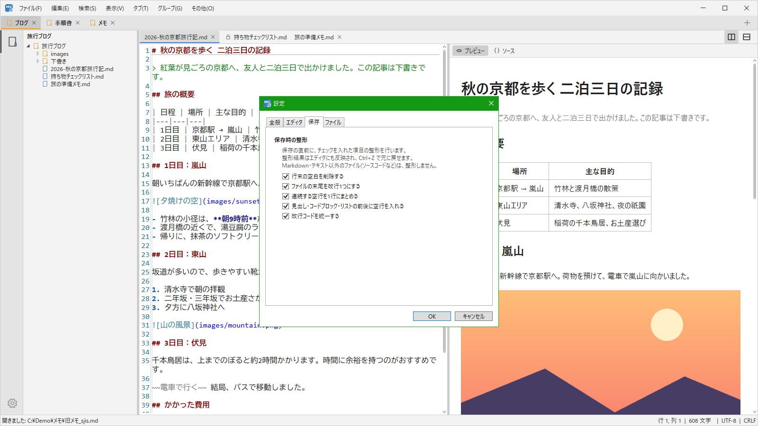Image resolution: width=758 pixels, height=426 pixels.
Task: Toggle 行末の空白を削除する checkbox
Action: (x=286, y=176)
